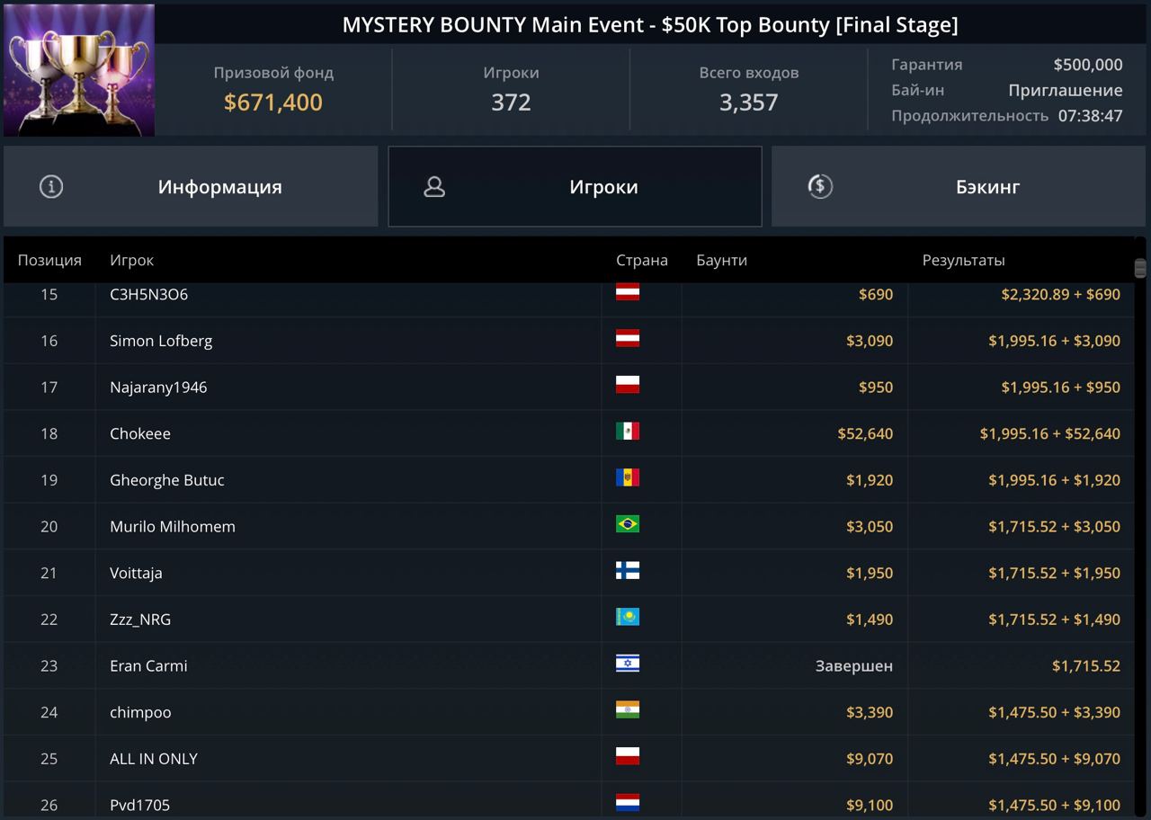Click the MYSTERY BOUNTY Main Event title
1151x820 pixels.
(650, 25)
